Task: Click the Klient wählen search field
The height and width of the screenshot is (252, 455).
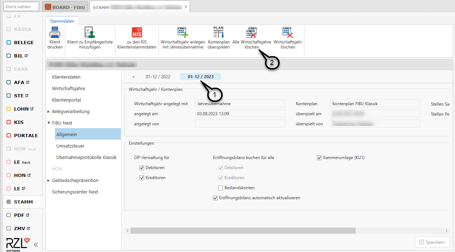Action: pos(21,6)
